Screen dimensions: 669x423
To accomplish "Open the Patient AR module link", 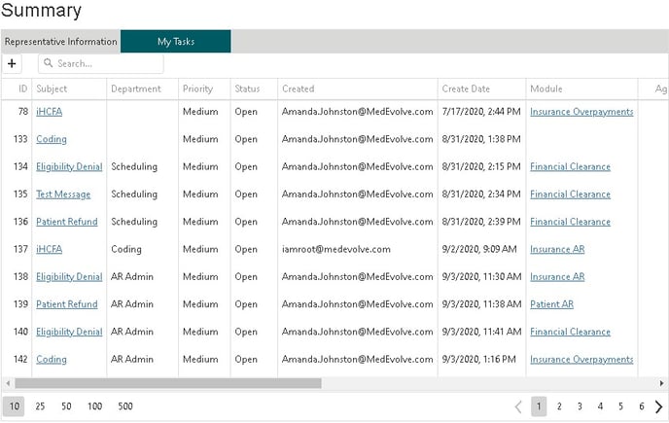I will 551,304.
